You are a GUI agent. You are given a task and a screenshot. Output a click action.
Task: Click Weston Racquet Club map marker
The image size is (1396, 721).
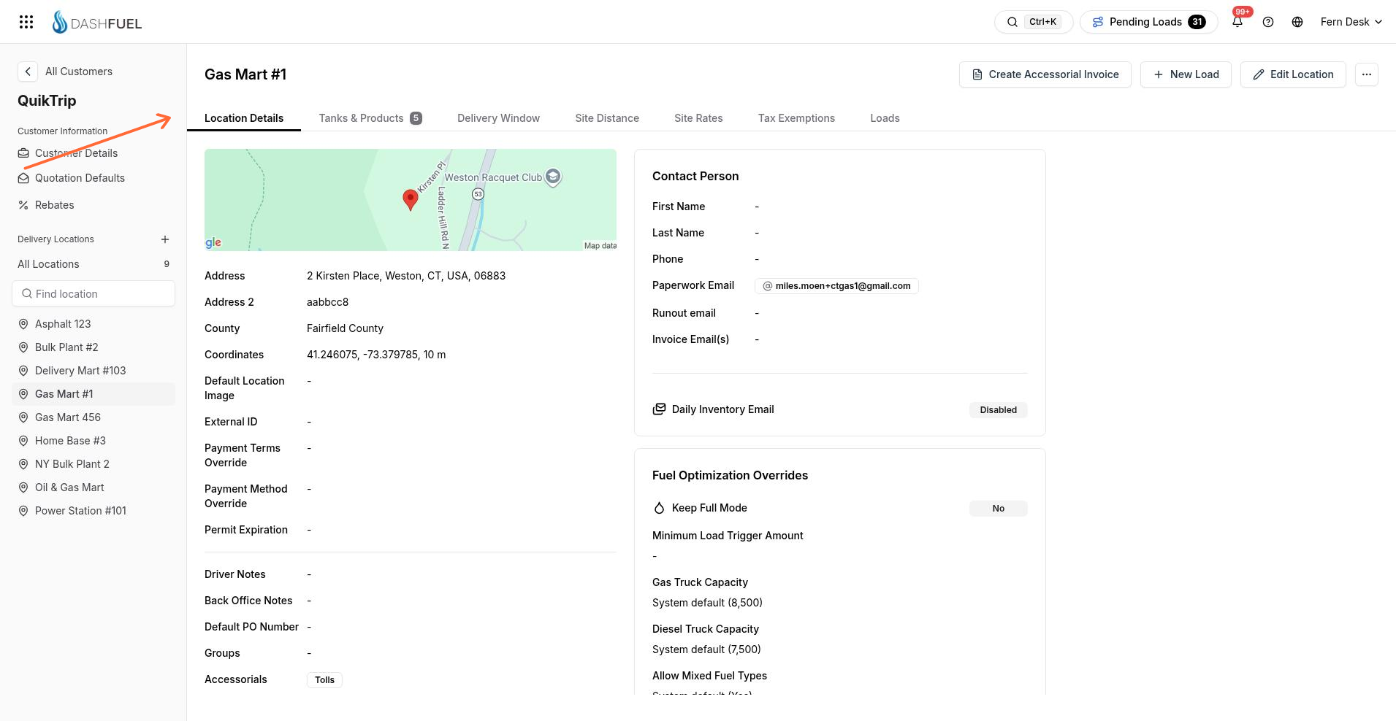pos(553,177)
